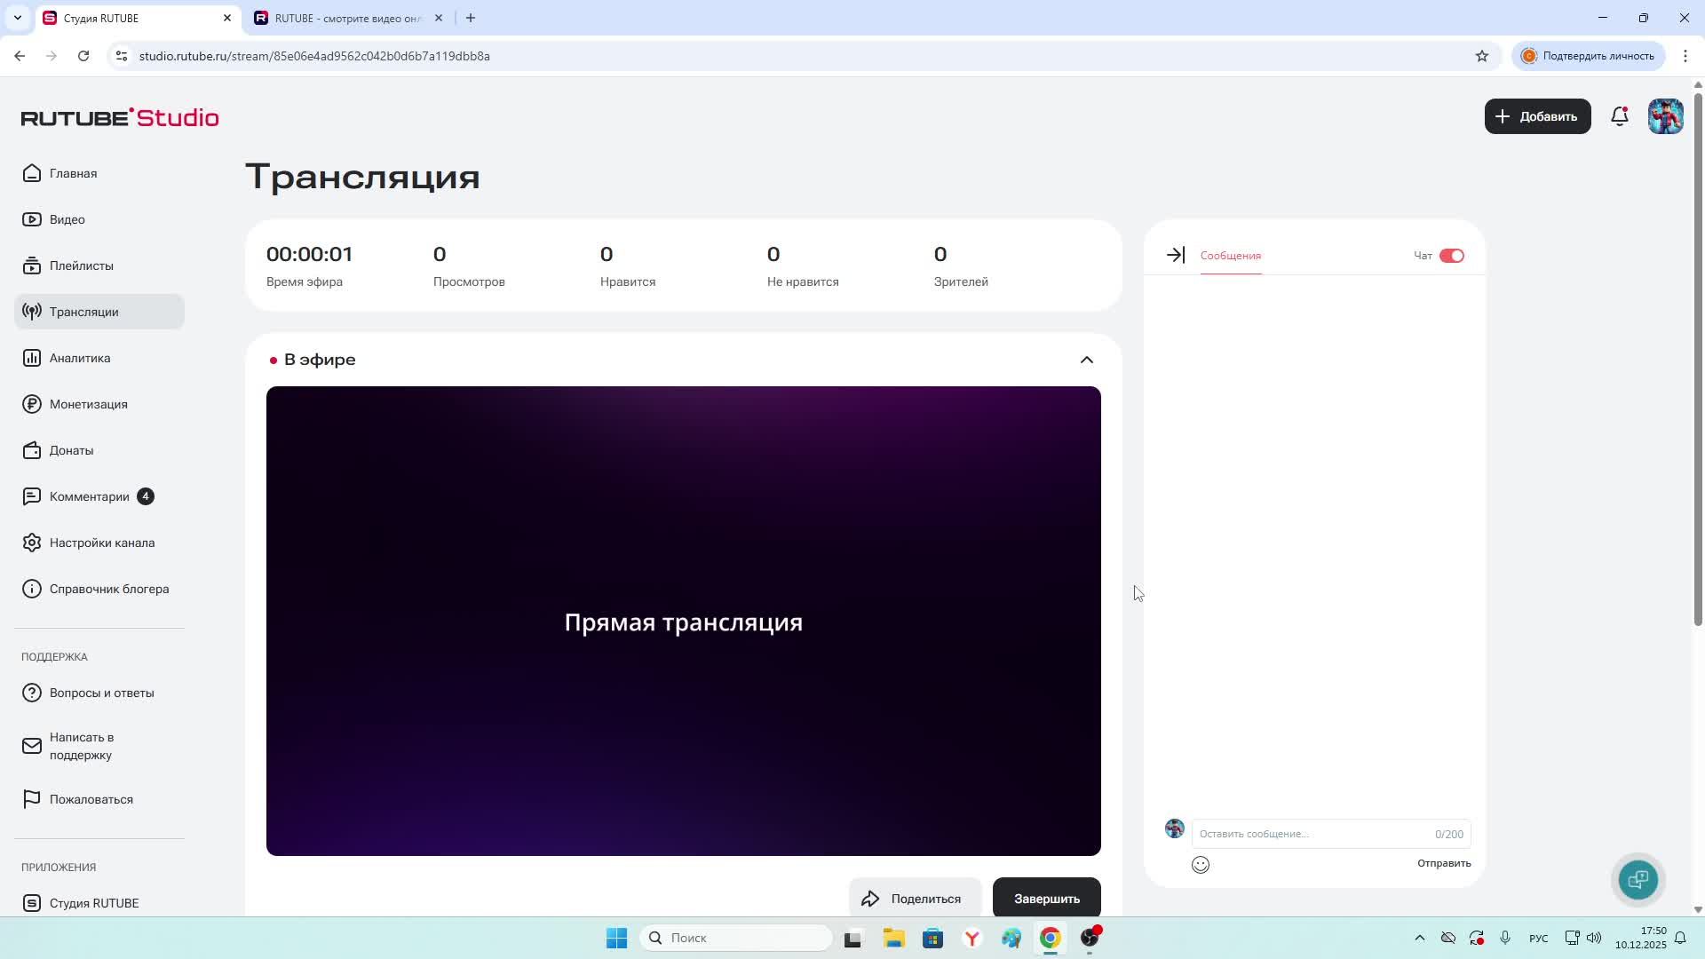The height and width of the screenshot is (959, 1705).
Task: Click the notifications bell icon
Action: pyautogui.click(x=1619, y=116)
